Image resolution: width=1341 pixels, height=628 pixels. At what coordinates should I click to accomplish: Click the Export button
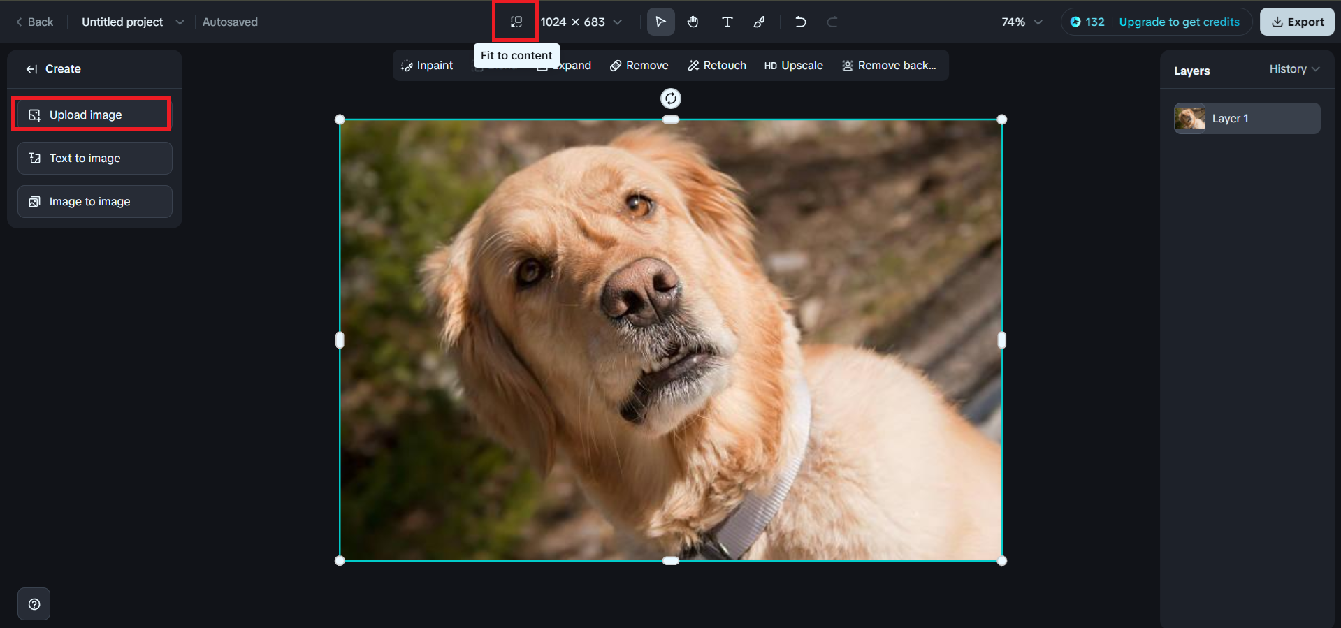[x=1297, y=22]
